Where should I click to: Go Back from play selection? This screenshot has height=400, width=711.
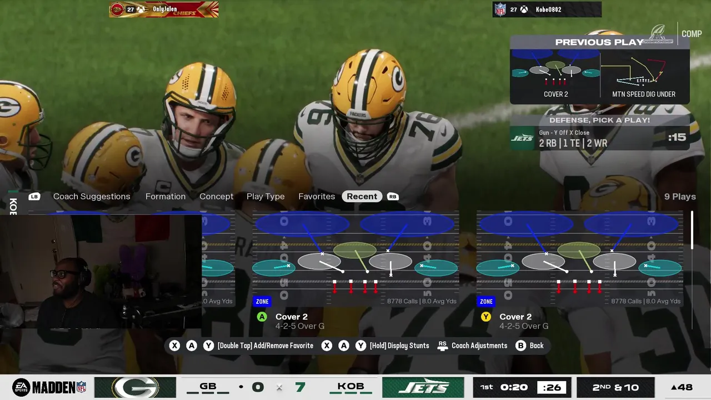[x=537, y=346]
